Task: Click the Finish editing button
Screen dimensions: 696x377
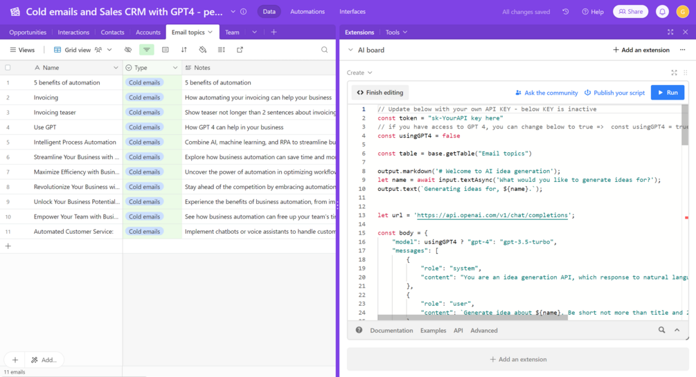Action: [380, 92]
